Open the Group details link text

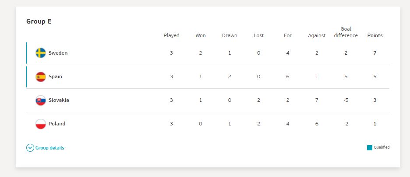coord(49,148)
